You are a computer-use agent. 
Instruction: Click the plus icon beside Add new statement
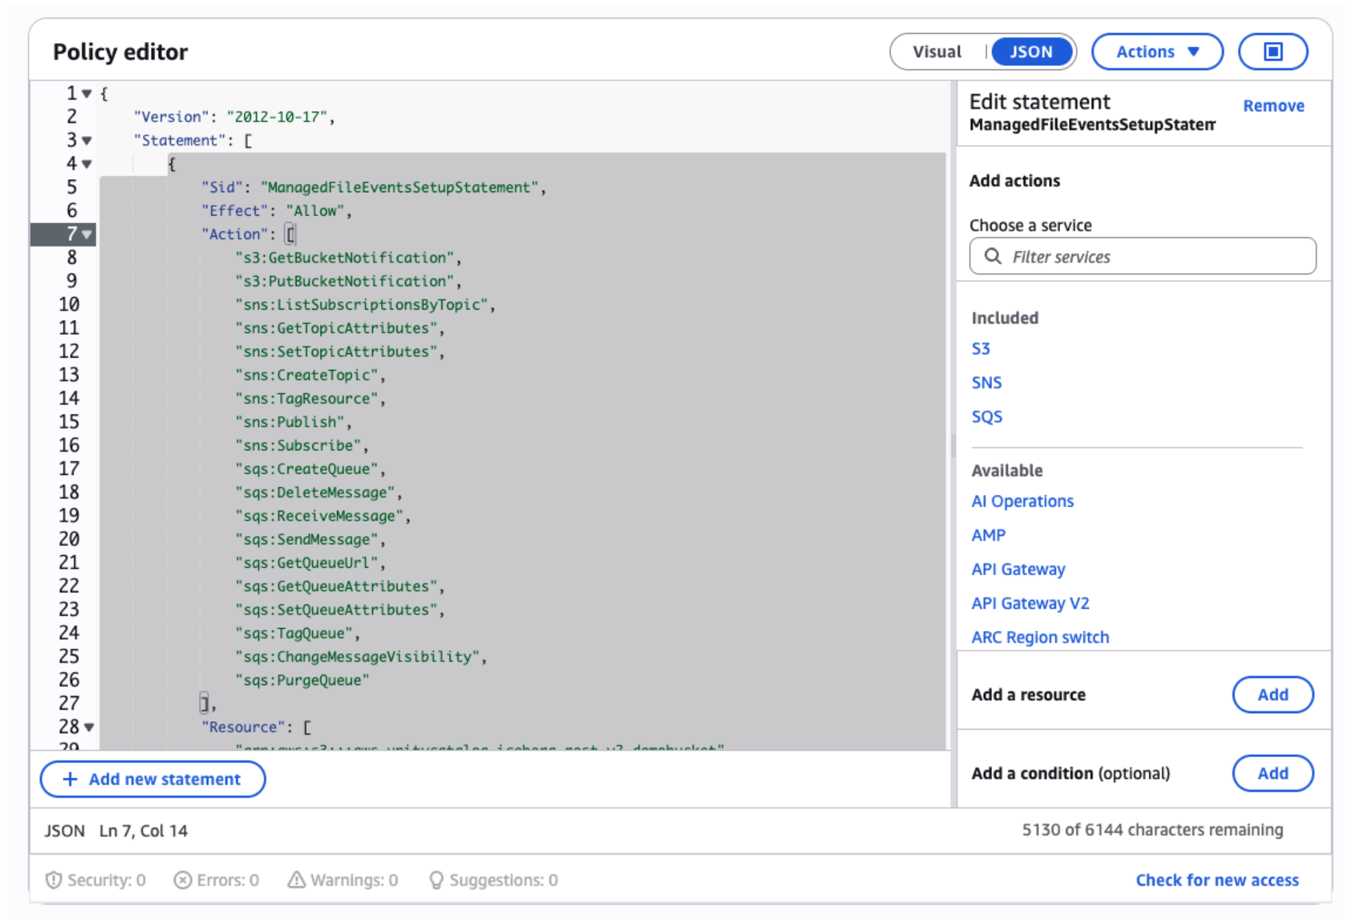point(69,779)
